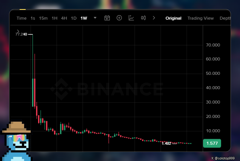Click the 1.492 low price marker
240x161 pixels.
click(x=166, y=144)
